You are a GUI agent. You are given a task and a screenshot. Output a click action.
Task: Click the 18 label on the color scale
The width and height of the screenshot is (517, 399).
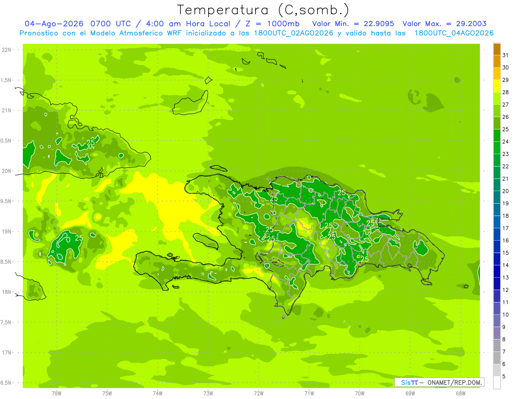[x=505, y=216]
